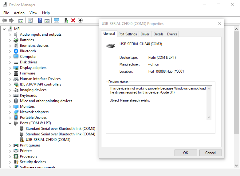Click Device Manager tree scroll-down arrow
Image resolution: width=240 pixels, height=176 pixels.
click(x=237, y=166)
